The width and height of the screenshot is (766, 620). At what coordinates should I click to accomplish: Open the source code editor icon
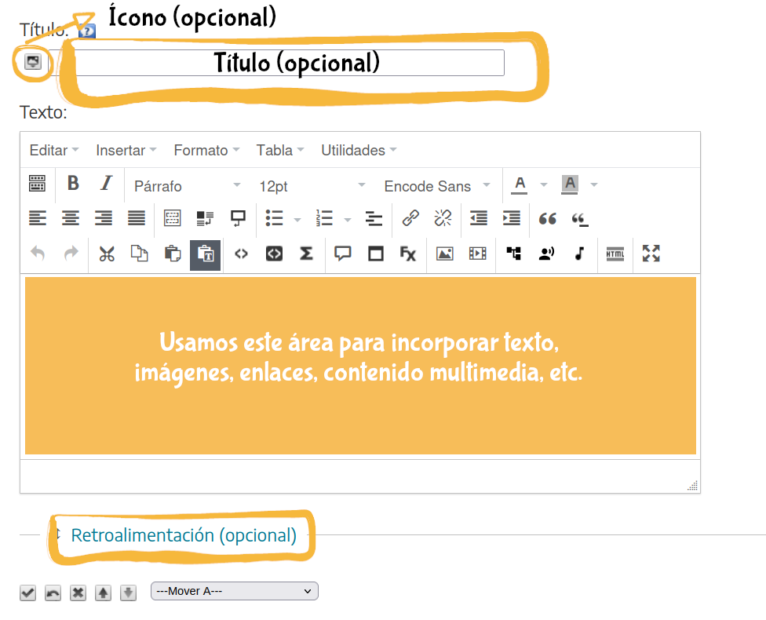(x=242, y=253)
